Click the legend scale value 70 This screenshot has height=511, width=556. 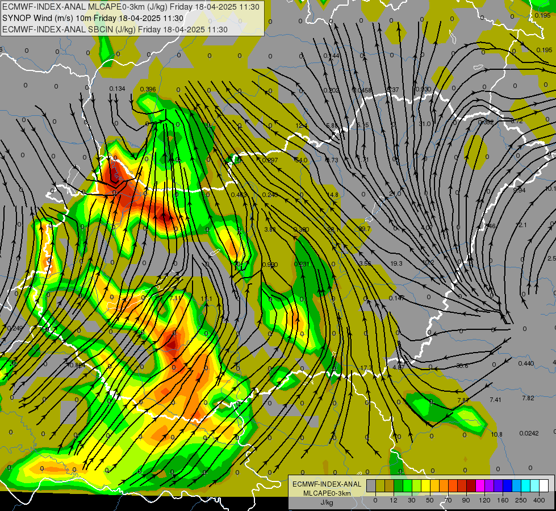click(448, 500)
